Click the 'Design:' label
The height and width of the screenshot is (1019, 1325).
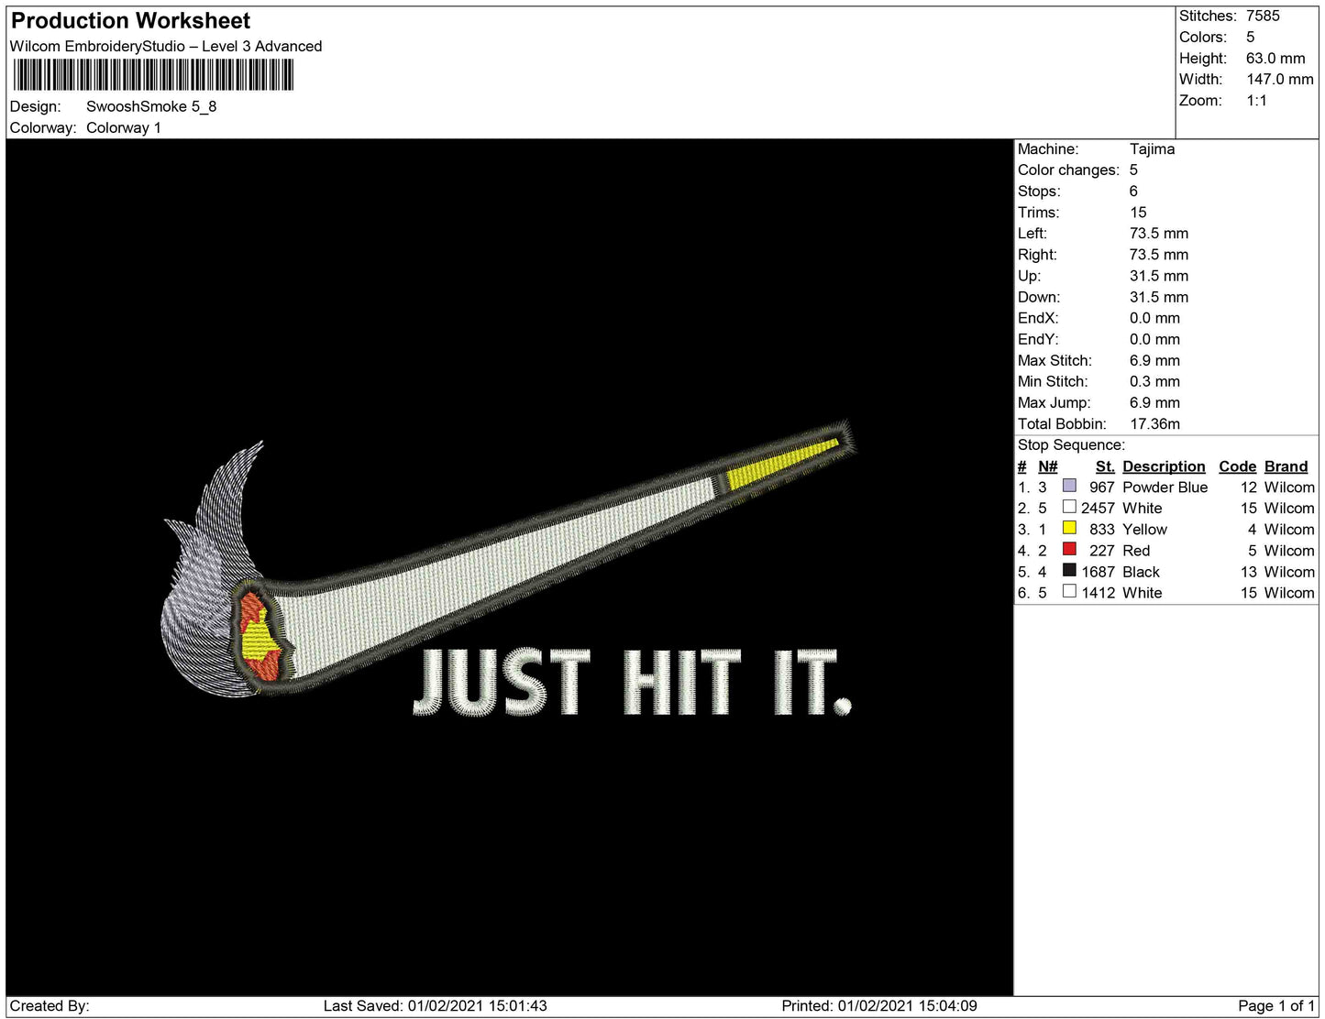click(x=36, y=106)
